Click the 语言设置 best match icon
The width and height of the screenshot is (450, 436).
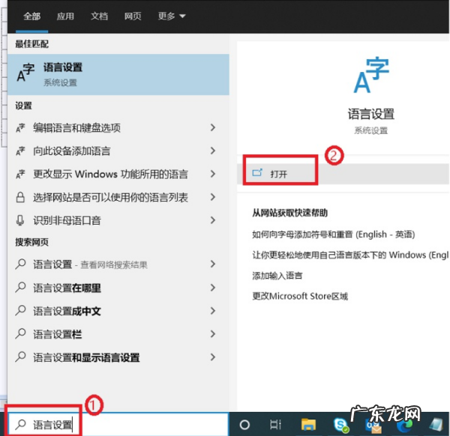25,73
